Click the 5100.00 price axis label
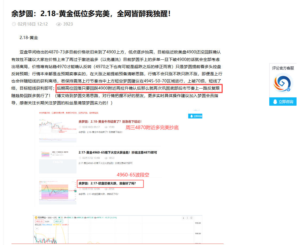 [198, 234]
